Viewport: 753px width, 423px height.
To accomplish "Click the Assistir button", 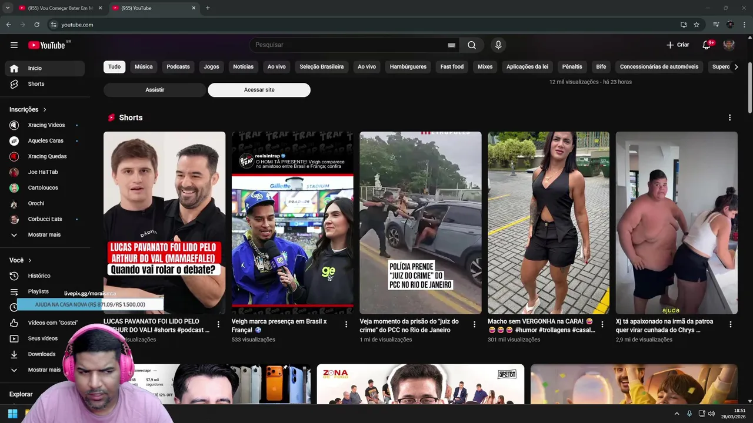I will pyautogui.click(x=155, y=90).
